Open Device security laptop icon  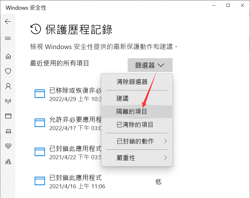coord(8,131)
